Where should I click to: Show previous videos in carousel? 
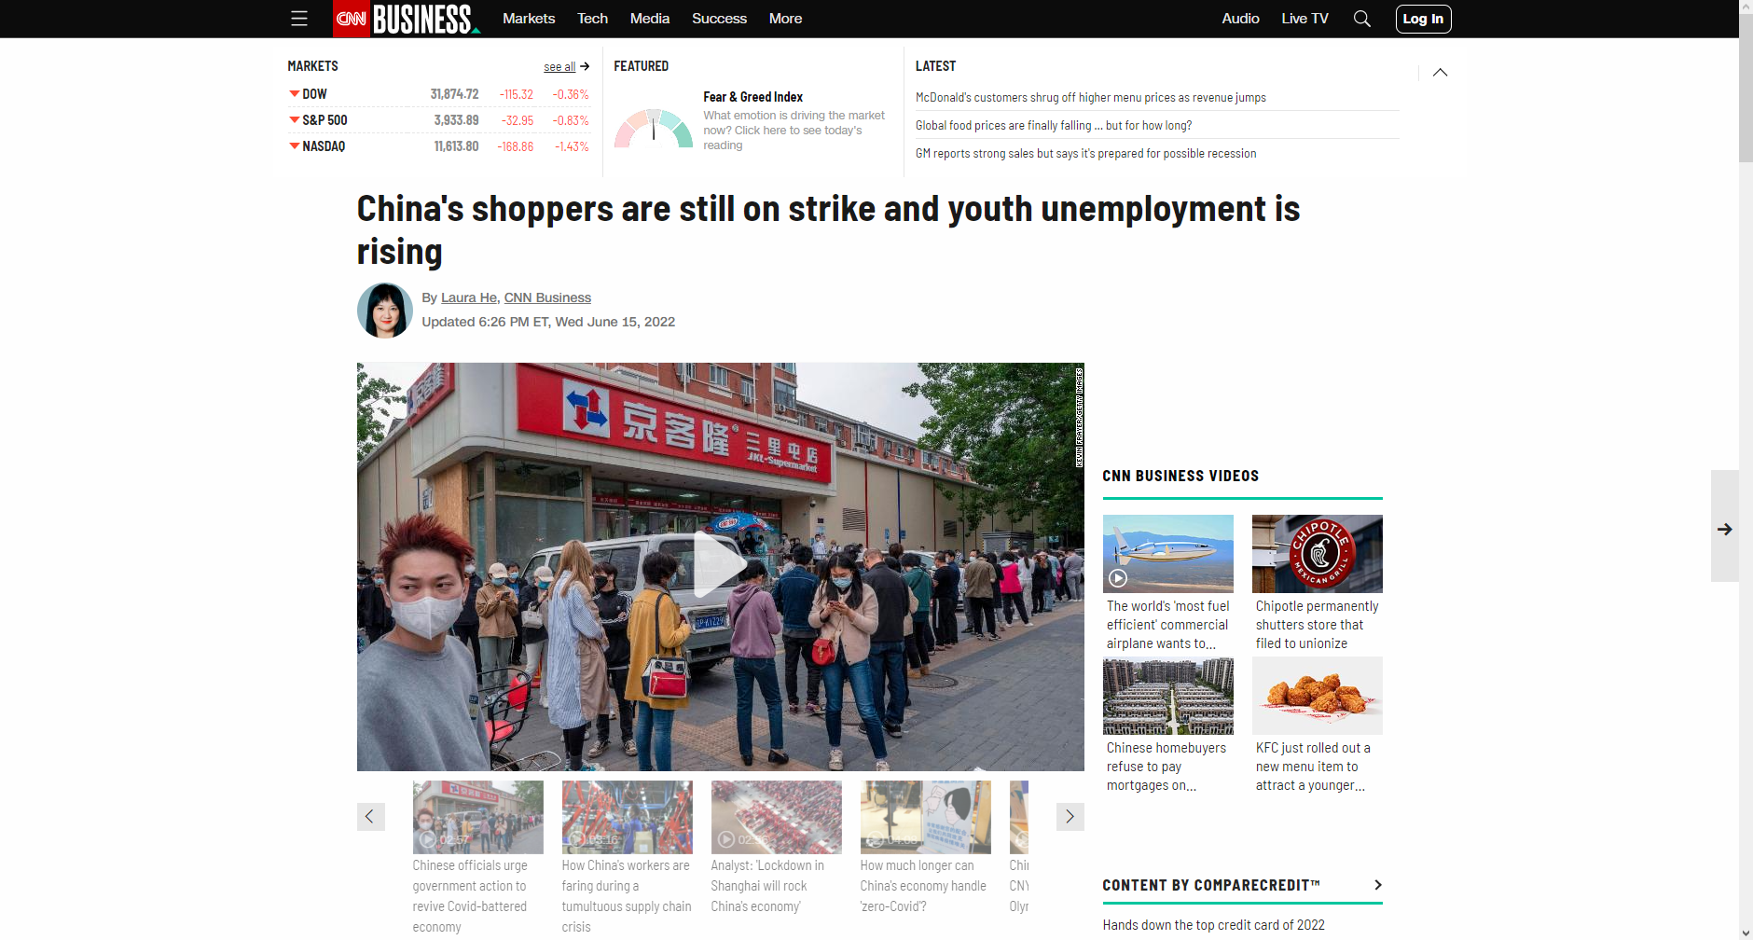pos(370,817)
